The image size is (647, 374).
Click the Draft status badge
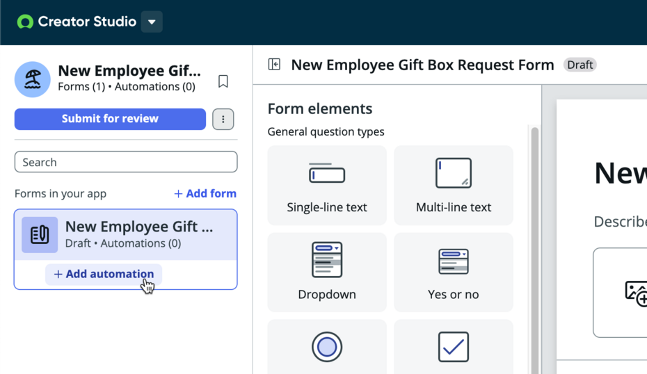pos(580,65)
